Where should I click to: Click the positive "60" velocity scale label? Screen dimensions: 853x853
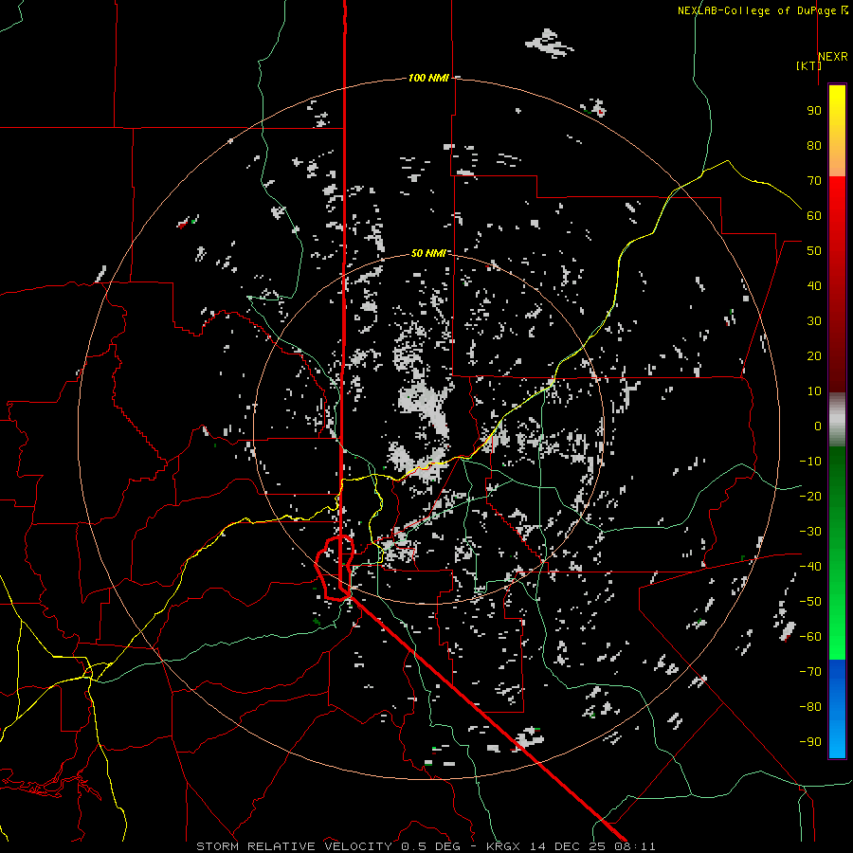[814, 216]
